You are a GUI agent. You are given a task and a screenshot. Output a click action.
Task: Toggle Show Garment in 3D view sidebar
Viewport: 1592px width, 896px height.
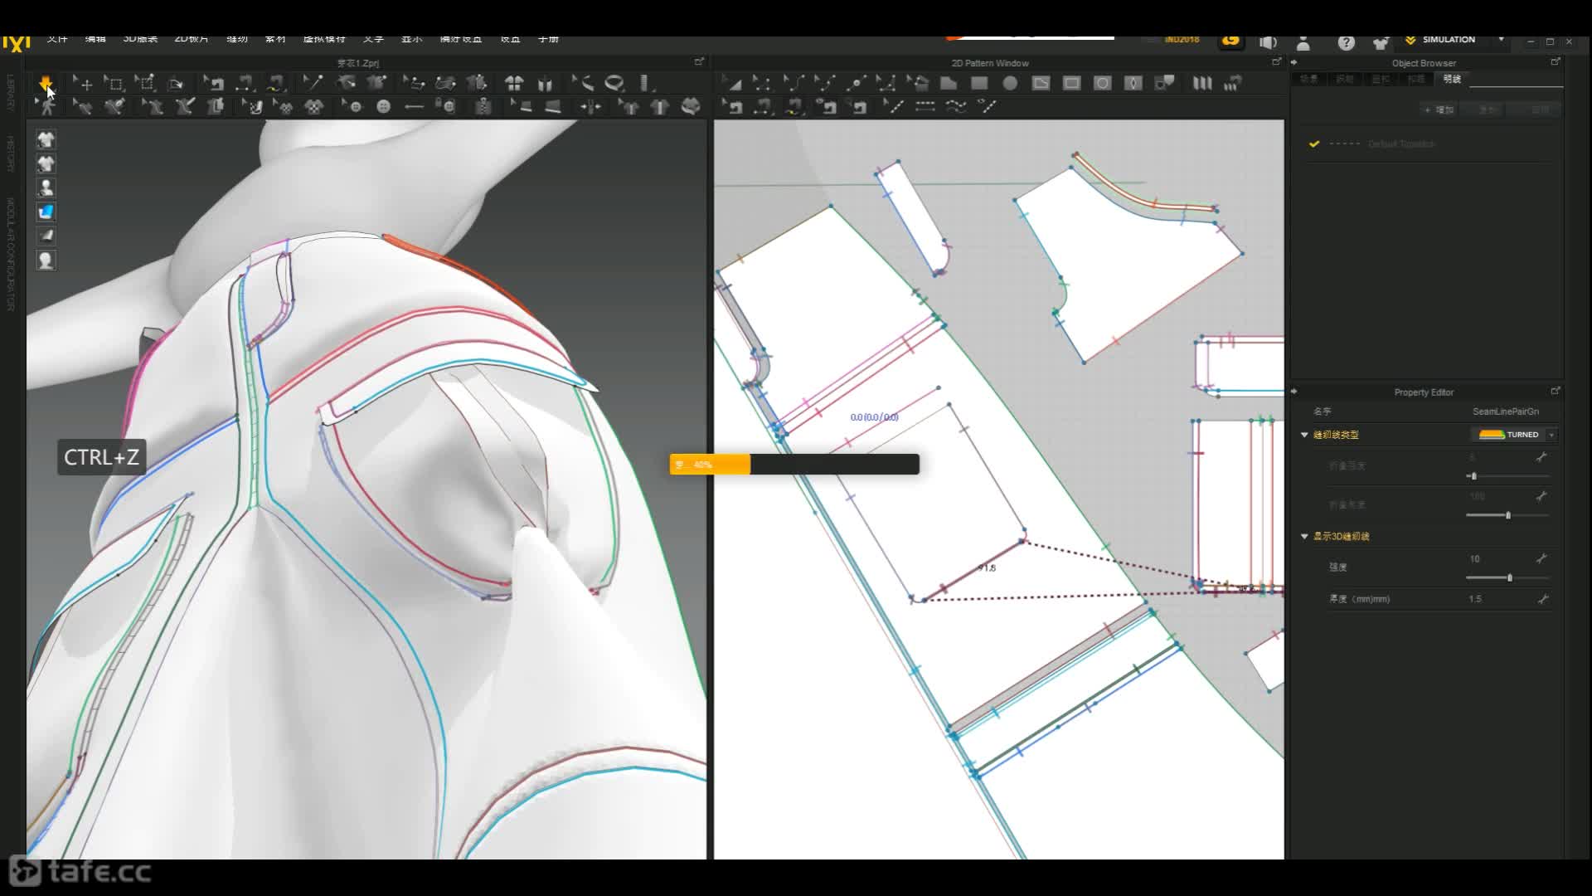46,139
